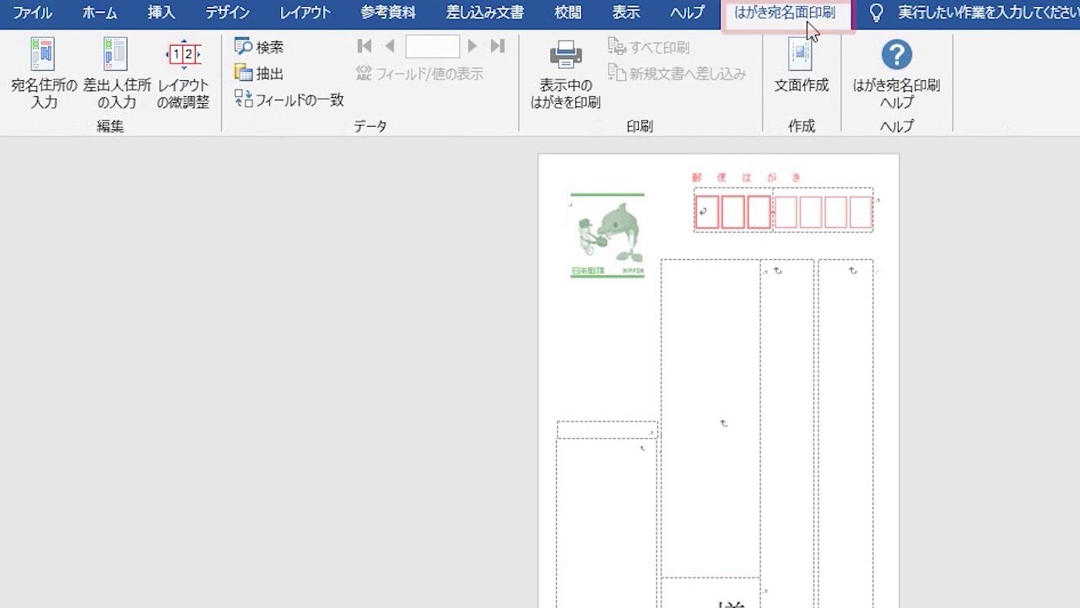This screenshot has width=1080, height=608.
Task: Open the ファイル menu
Action: coord(32,14)
